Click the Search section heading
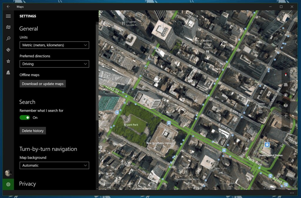Viewport: 301px width, 198px height. pos(27,102)
